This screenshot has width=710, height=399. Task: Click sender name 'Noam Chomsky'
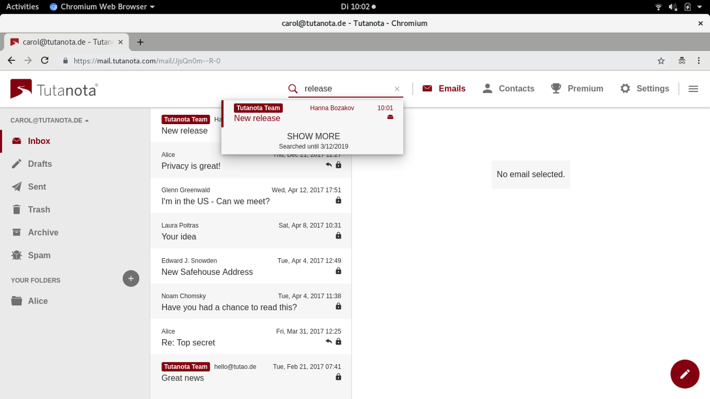(x=184, y=296)
